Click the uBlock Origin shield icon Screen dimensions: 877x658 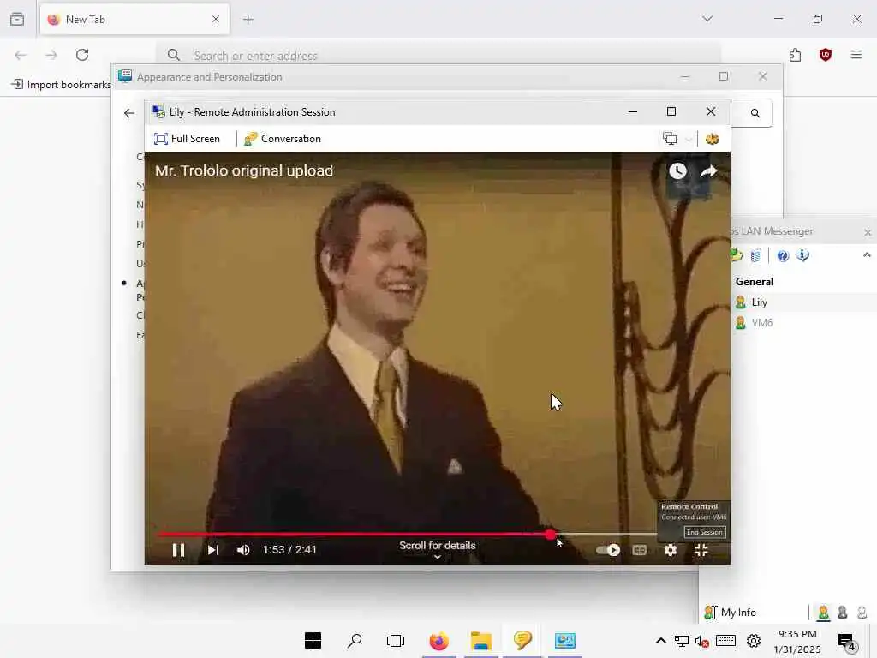coord(826,55)
